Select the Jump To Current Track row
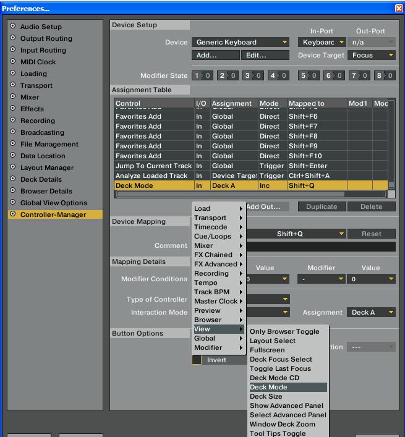 point(251,166)
